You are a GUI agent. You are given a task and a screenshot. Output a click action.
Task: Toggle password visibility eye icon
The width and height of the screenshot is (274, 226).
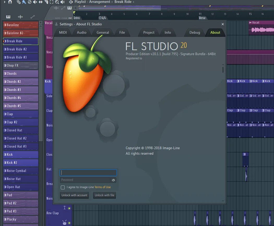113,180
